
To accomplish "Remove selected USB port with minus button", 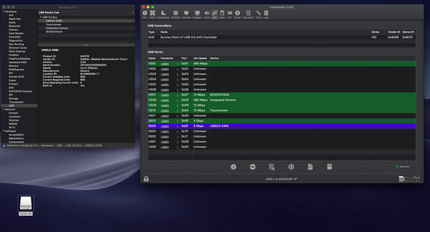I will pos(252,167).
